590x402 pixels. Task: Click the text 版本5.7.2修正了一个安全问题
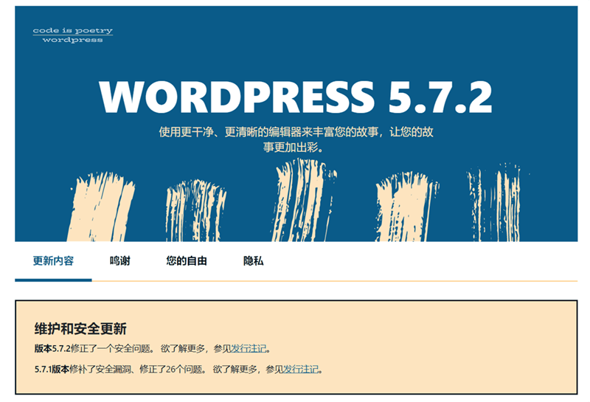pos(93,349)
